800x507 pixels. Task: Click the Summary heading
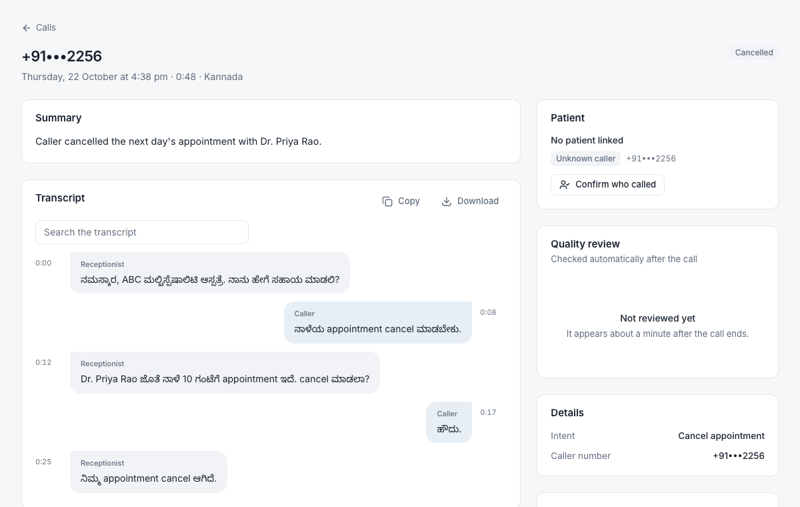click(x=59, y=118)
